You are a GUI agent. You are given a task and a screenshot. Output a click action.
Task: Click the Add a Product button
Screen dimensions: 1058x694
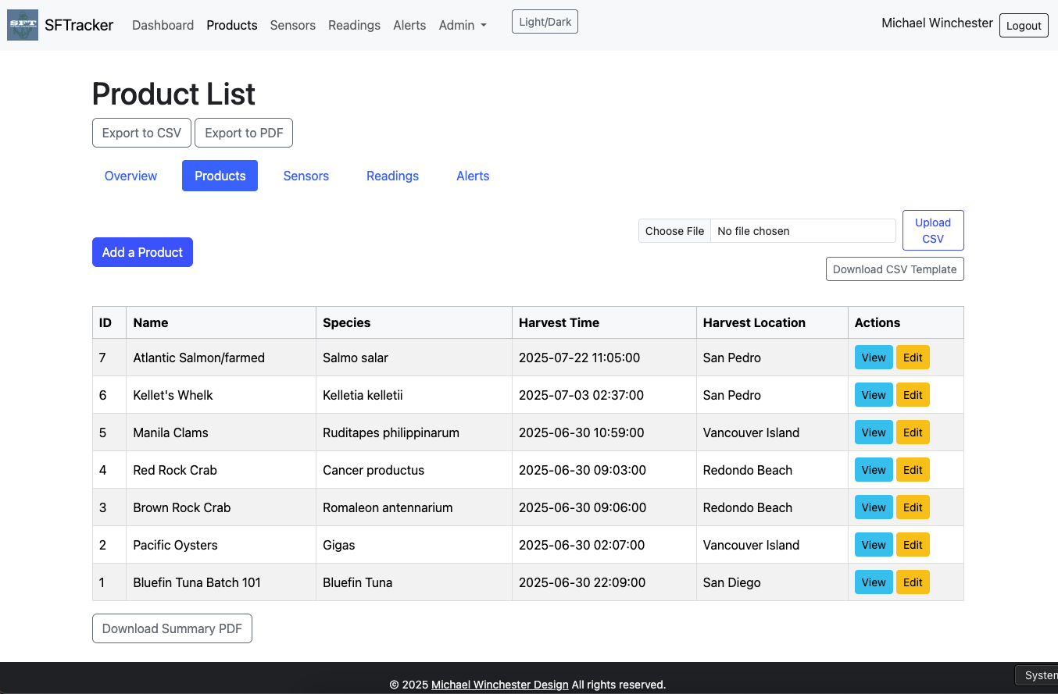tap(142, 252)
